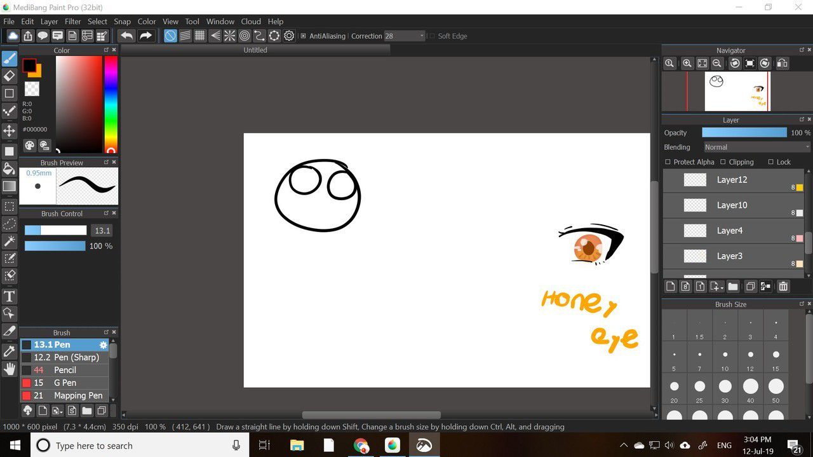Screen dimensions: 813x457
Task: Click the Undo arrow in the toolbar
Action: (126, 36)
